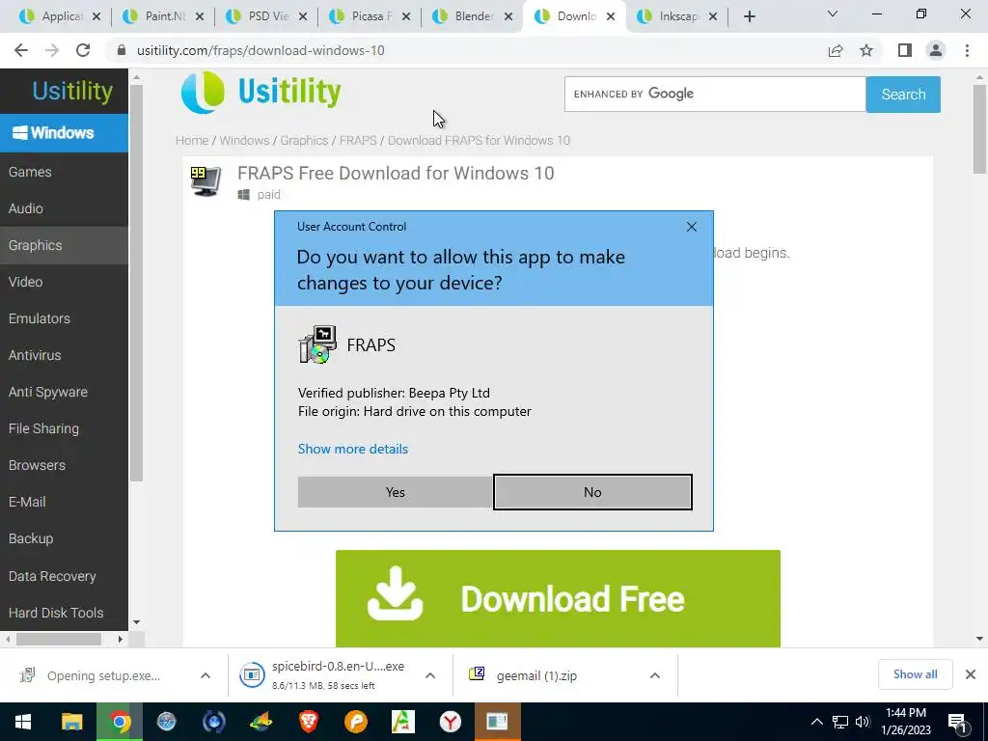Click the network icon in system tray
The width and height of the screenshot is (988, 741).
pos(840,722)
